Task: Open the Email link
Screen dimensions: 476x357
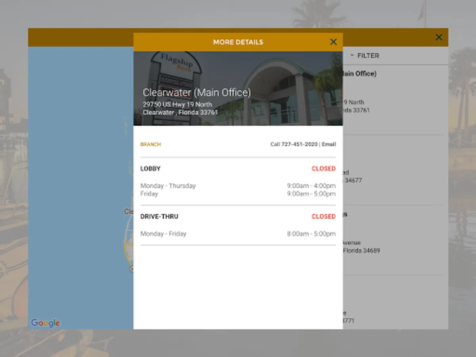Action: click(x=329, y=144)
